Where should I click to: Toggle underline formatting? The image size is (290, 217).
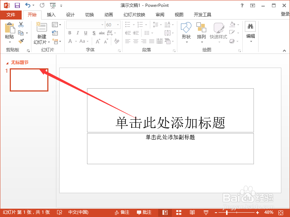click(85, 33)
